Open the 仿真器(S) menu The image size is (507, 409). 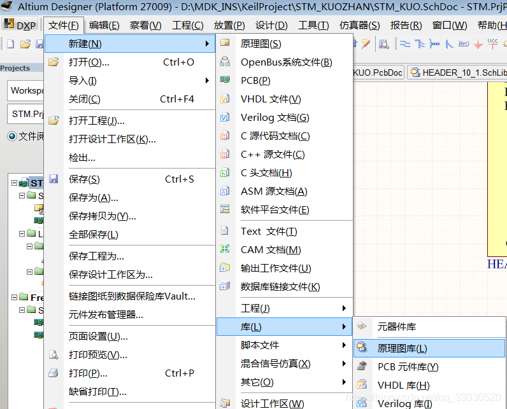pos(360,25)
